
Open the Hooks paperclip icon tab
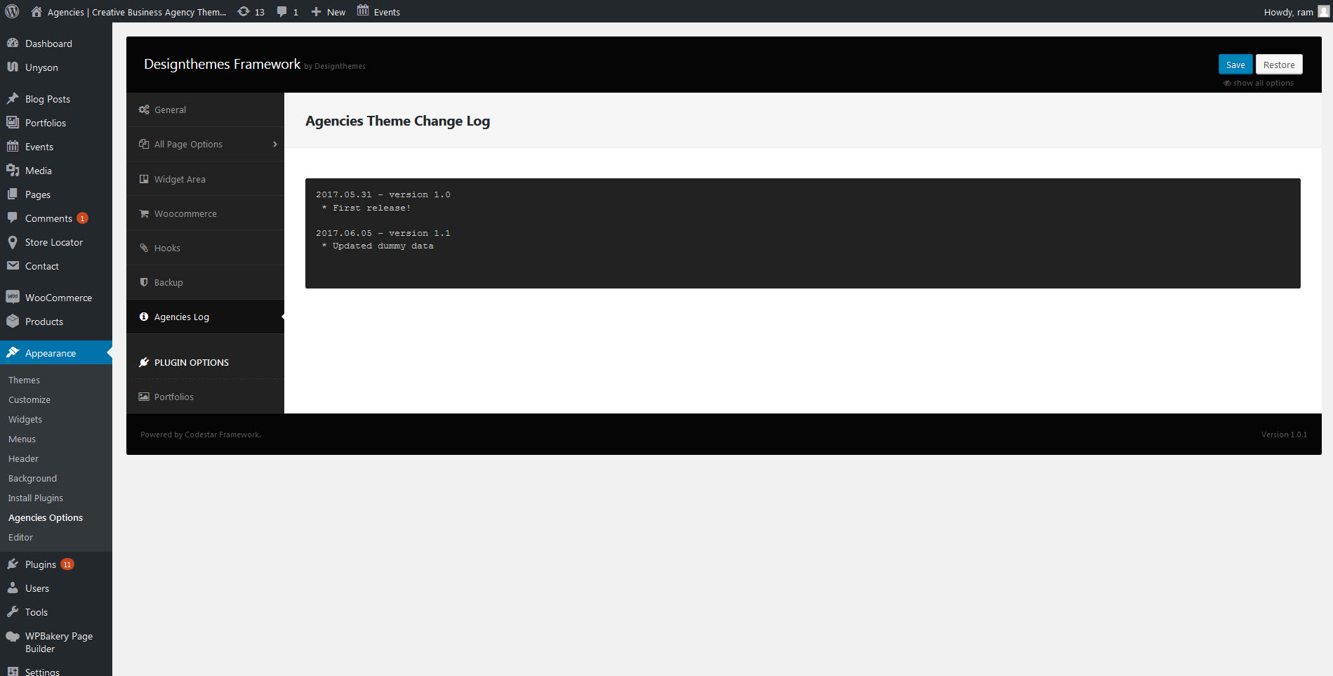coord(144,247)
